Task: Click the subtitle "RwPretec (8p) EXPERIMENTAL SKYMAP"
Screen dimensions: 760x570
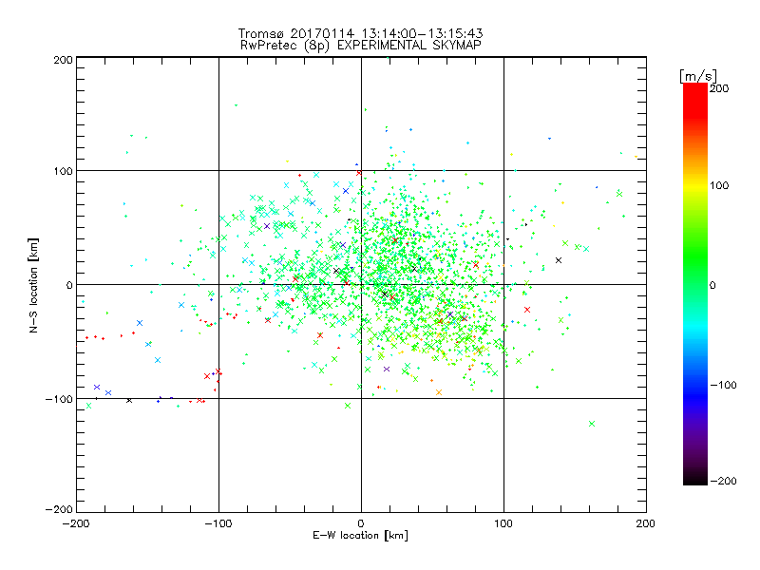Action: 361,46
